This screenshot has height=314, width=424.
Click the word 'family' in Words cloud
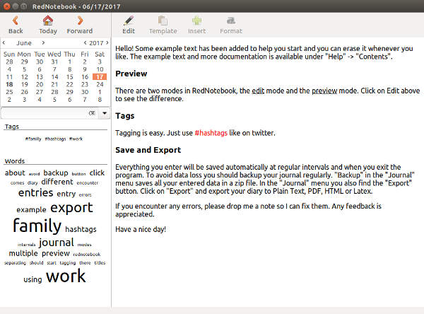click(x=37, y=226)
